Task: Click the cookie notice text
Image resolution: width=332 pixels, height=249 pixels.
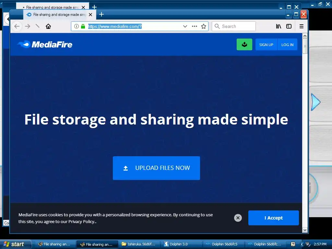Action: pos(116,218)
